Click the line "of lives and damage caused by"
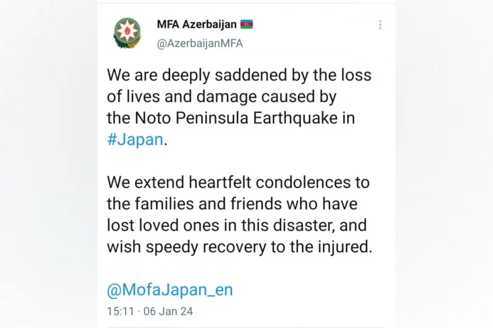 pyautogui.click(x=222, y=96)
